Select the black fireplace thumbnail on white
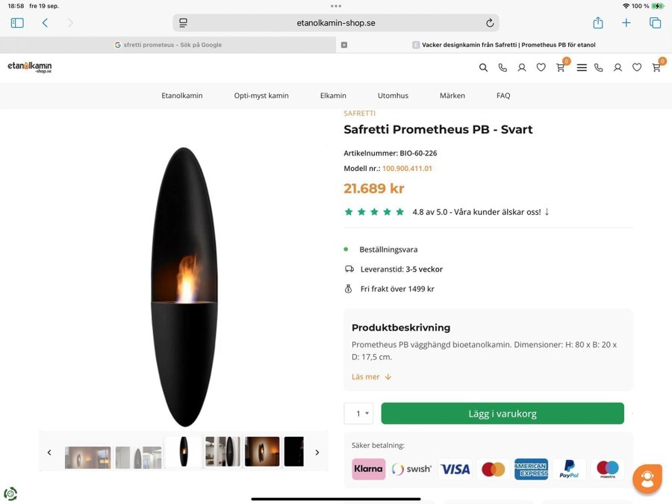 184,452
